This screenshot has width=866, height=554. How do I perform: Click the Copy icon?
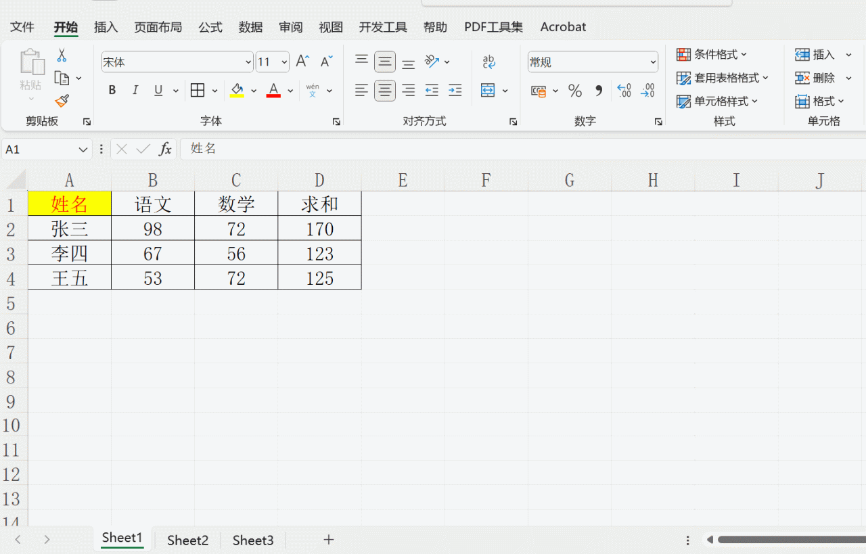[x=62, y=78]
